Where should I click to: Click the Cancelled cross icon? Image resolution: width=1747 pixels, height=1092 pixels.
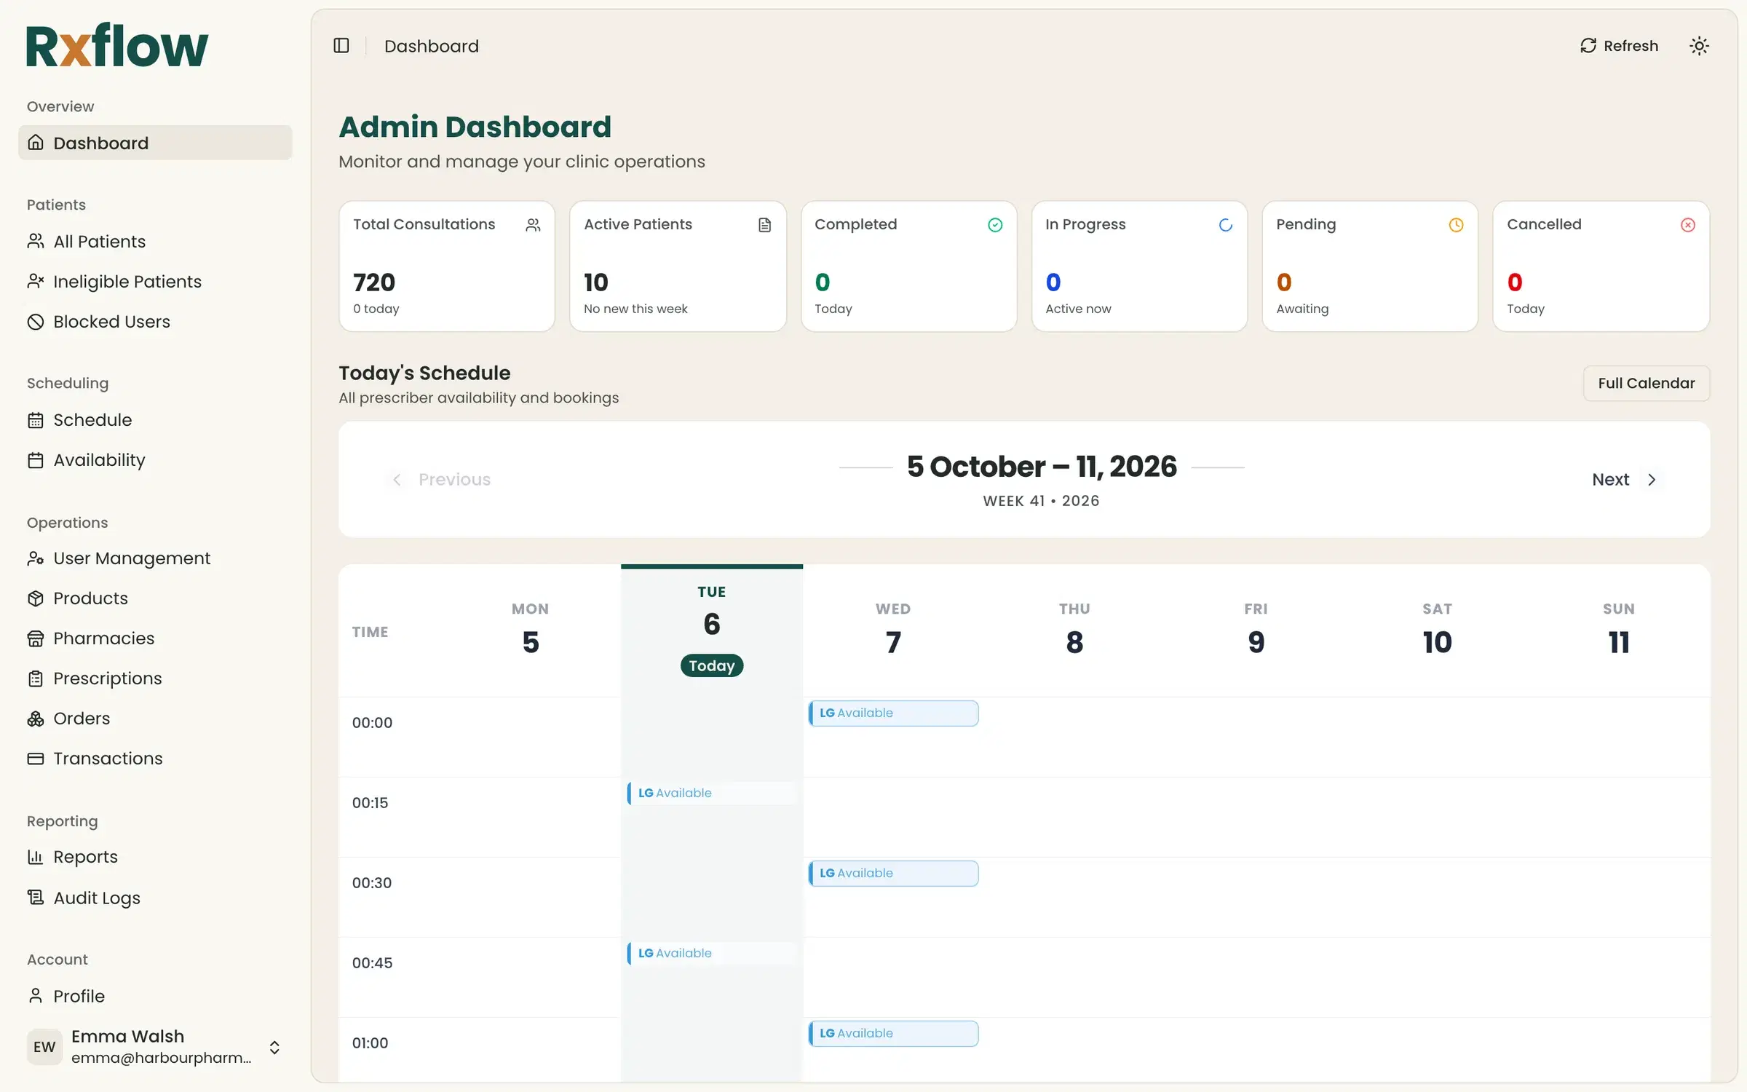click(x=1687, y=225)
